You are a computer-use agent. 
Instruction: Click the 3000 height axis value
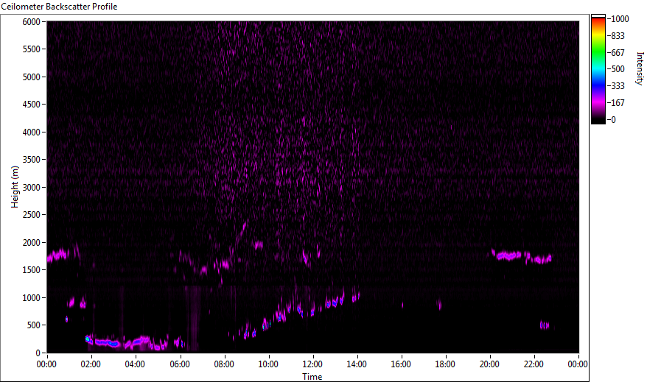click(32, 188)
